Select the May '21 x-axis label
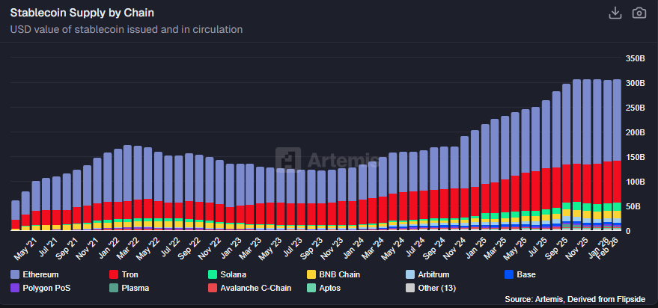 click(25, 244)
